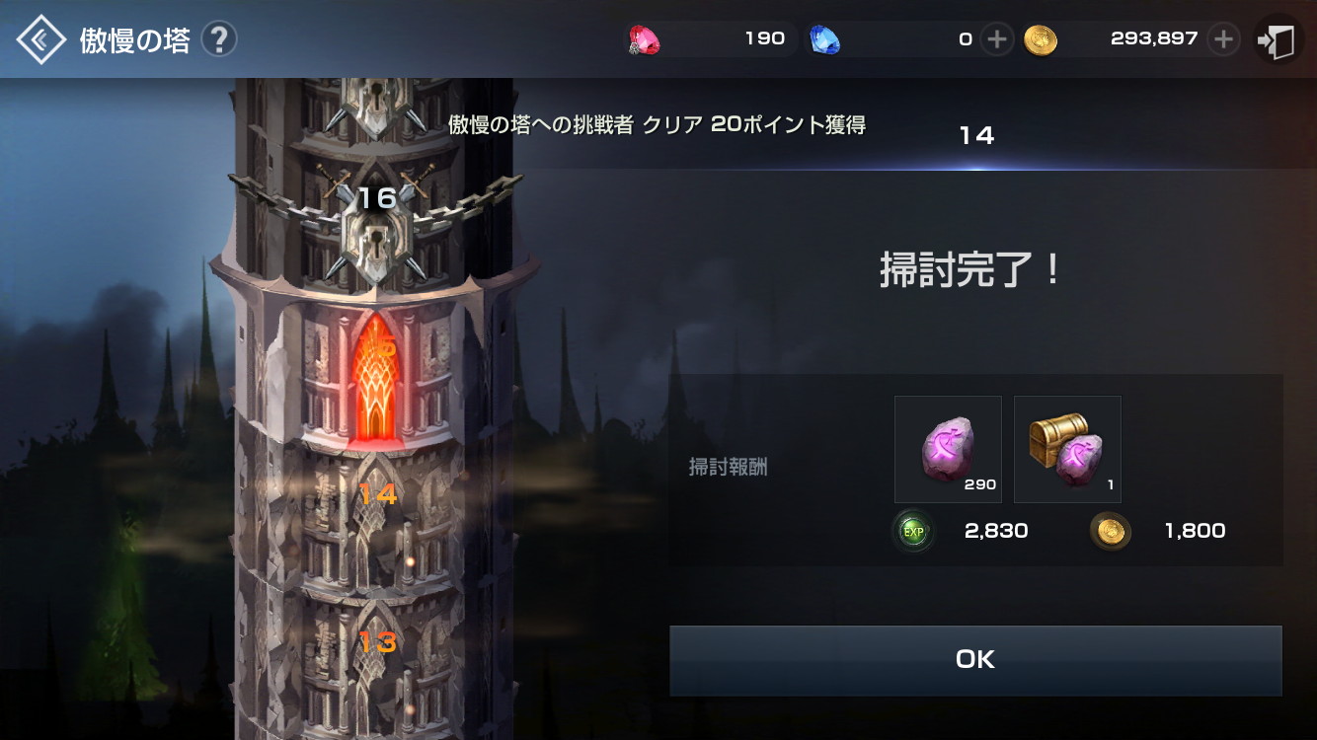Image resolution: width=1317 pixels, height=740 pixels.
Task: Tap the gold coin reward icon 1,800
Action: 1111,532
